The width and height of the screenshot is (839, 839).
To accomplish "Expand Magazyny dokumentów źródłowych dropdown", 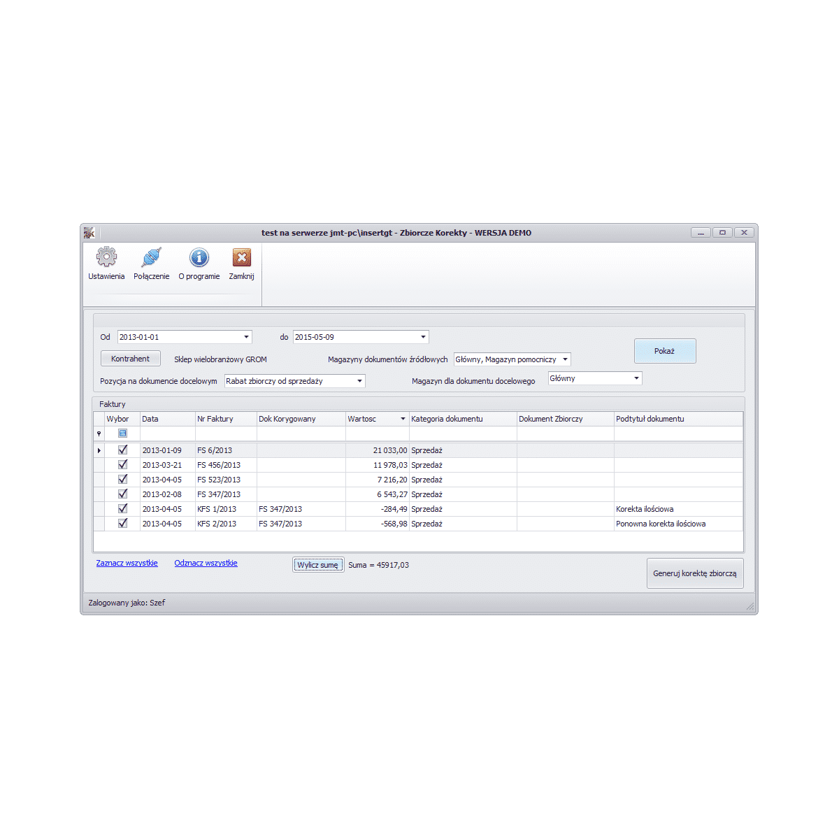I will (x=565, y=359).
